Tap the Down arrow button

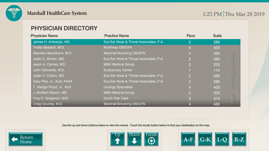click(x=134, y=139)
